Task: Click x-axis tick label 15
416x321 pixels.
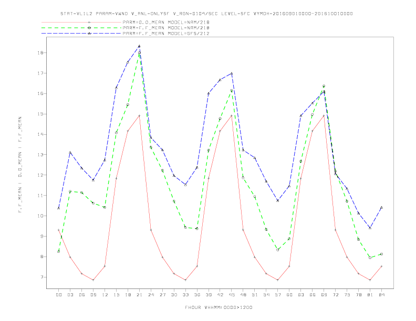Action: pyautogui.click(x=116, y=295)
